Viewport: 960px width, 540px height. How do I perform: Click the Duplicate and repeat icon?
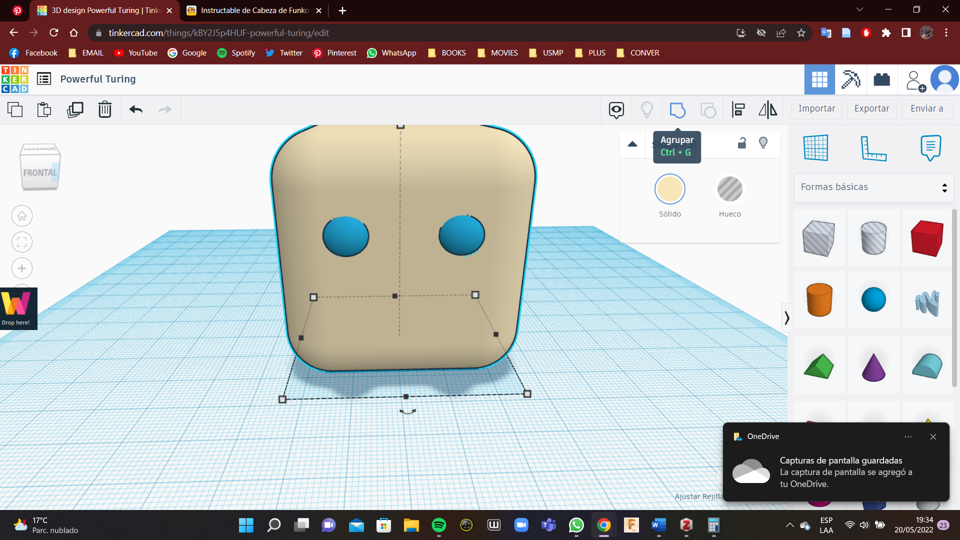click(x=75, y=109)
